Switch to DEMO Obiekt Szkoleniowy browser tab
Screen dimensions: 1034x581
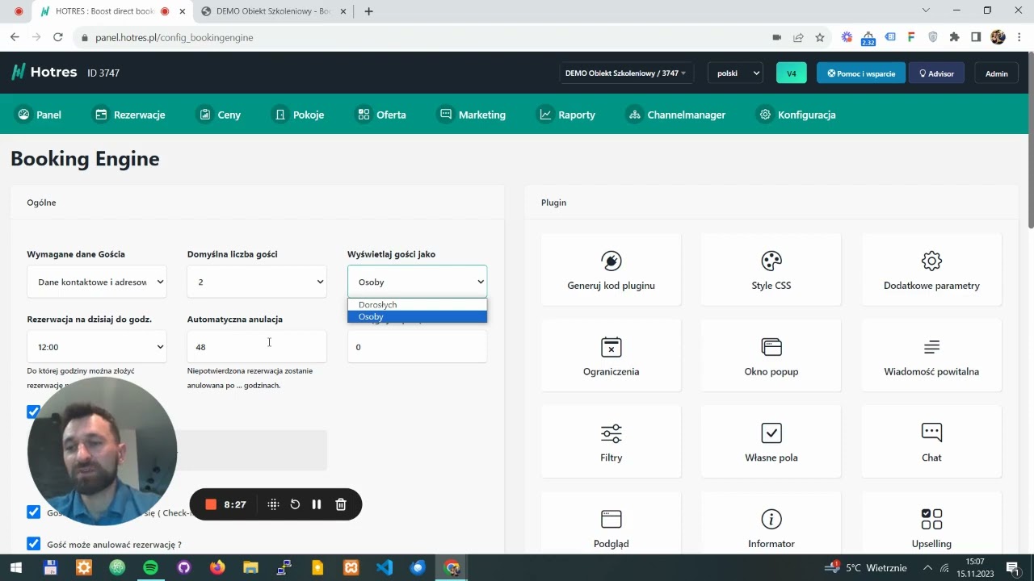(x=275, y=11)
